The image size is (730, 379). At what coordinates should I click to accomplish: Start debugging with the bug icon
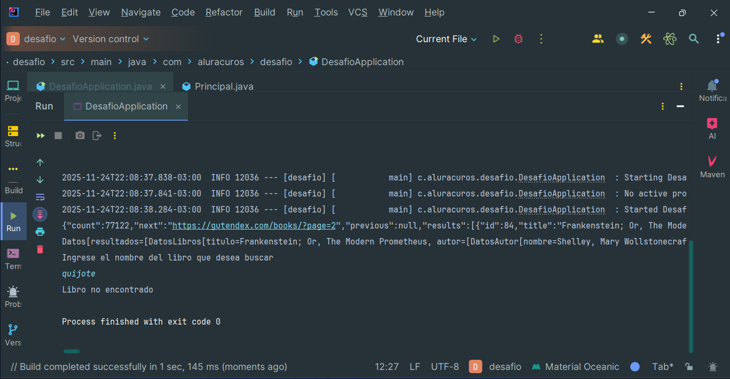pyautogui.click(x=518, y=39)
